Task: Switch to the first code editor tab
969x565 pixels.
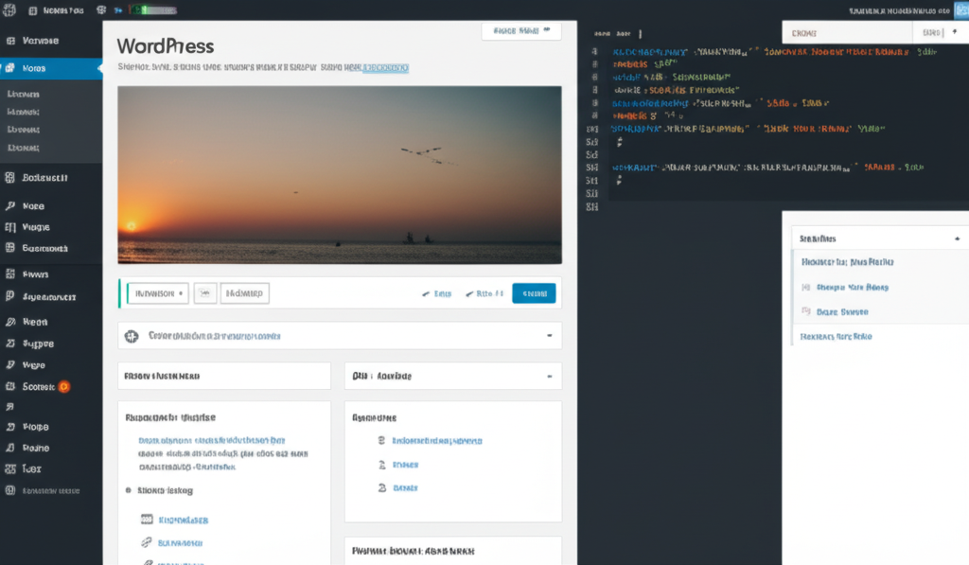Action: tap(602, 34)
